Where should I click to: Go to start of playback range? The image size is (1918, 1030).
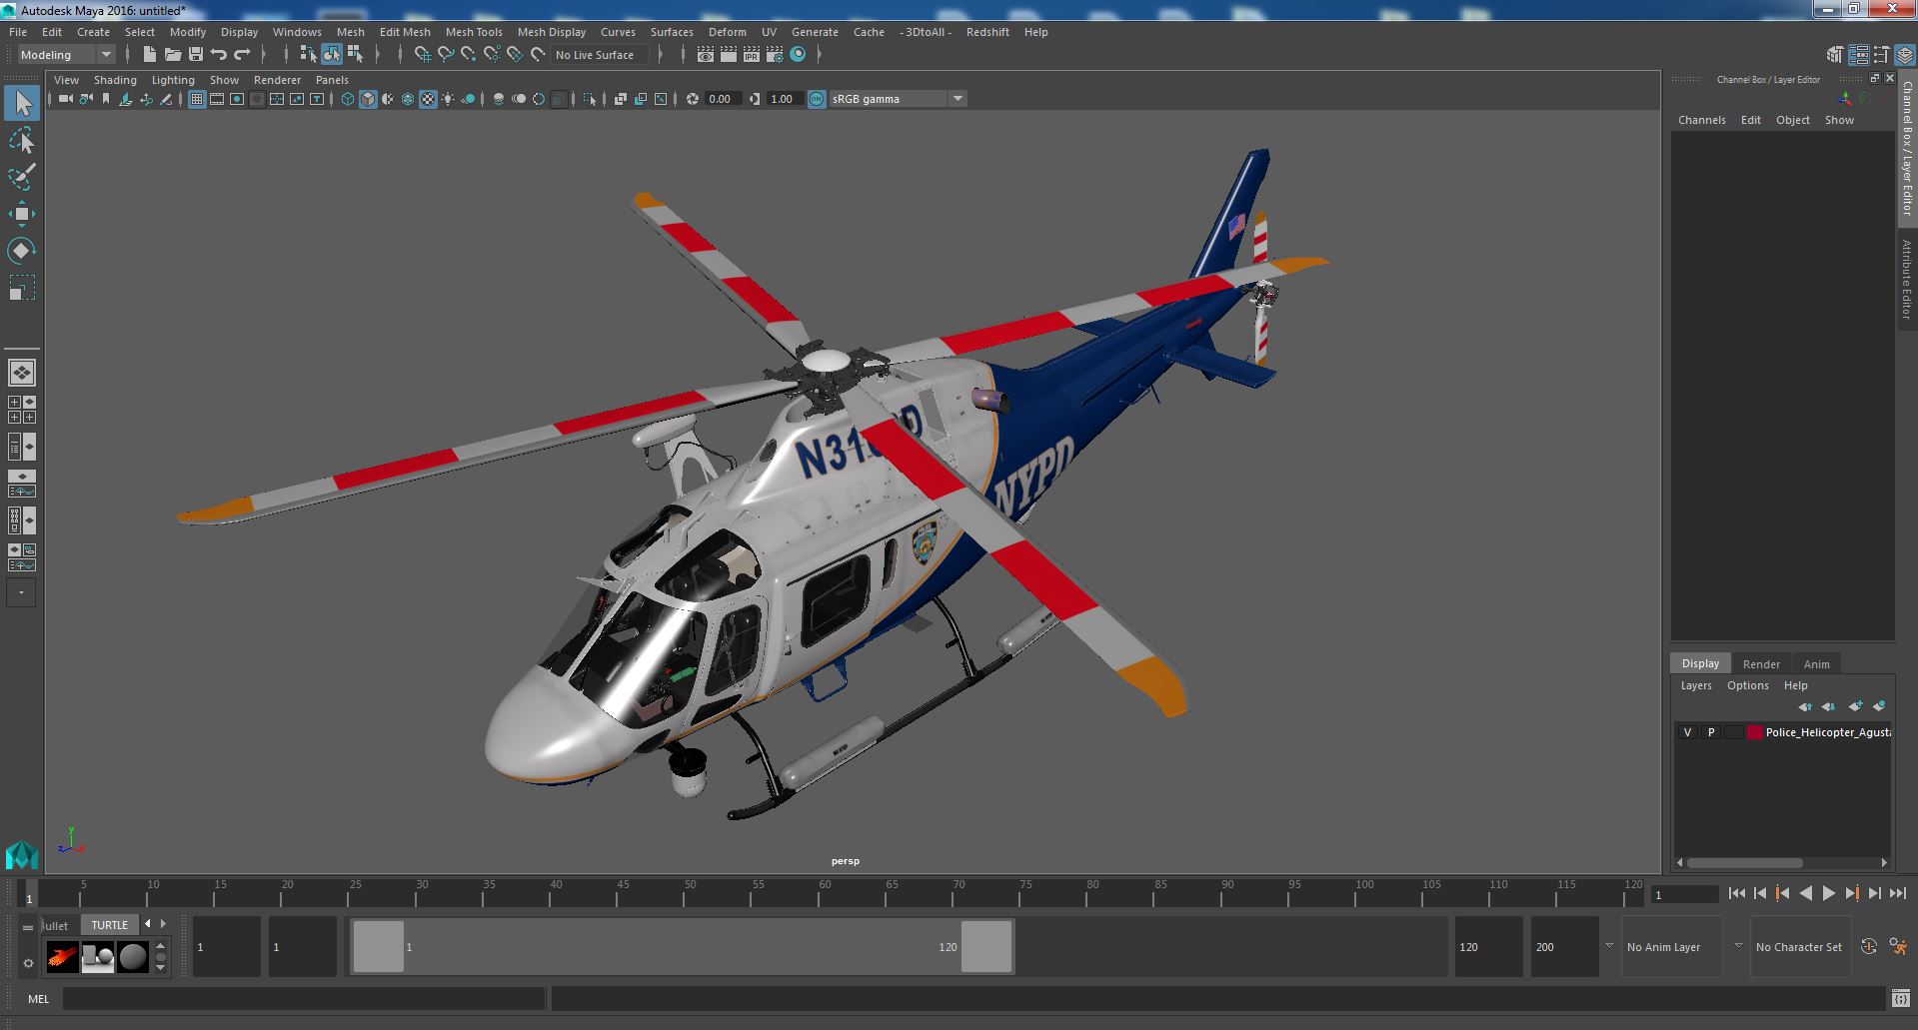pos(1736,894)
